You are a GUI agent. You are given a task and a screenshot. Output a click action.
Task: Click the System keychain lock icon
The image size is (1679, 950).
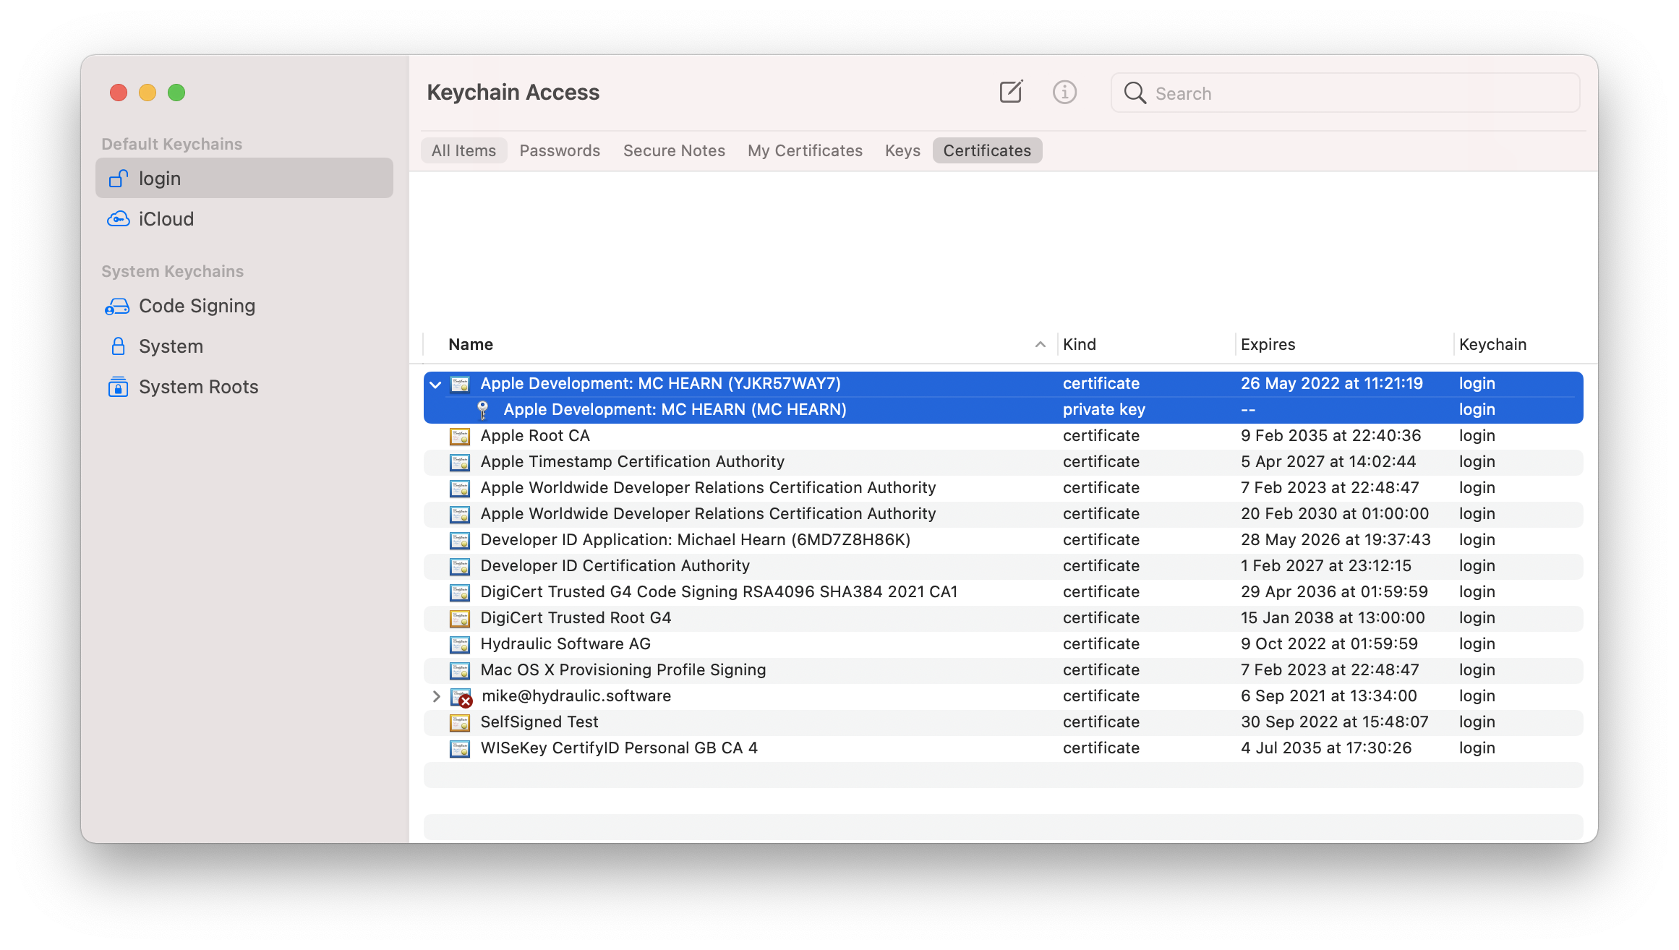(118, 346)
